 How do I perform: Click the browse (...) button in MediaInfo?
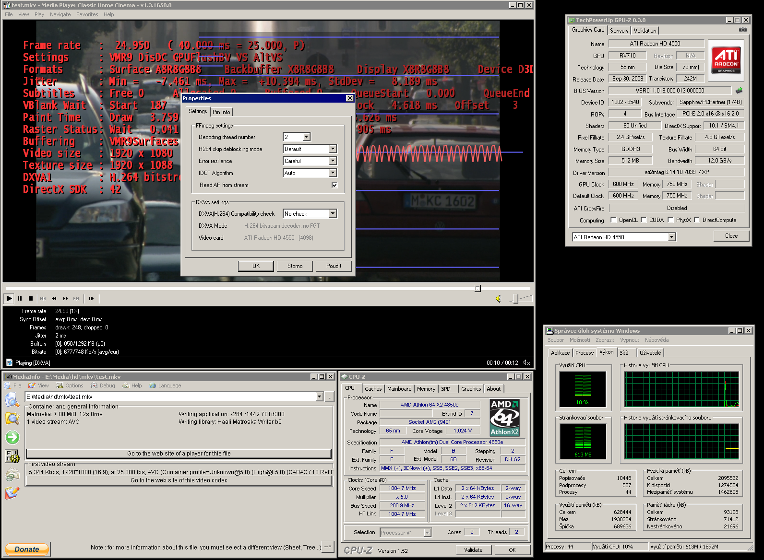329,397
